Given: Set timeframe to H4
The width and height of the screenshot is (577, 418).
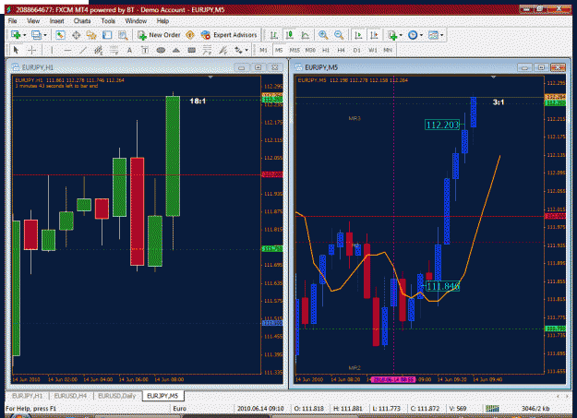Looking at the screenshot, I should tap(341, 50).
